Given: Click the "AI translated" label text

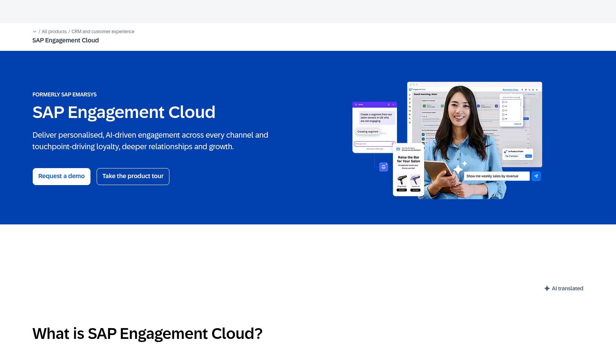Looking at the screenshot, I should (x=567, y=288).
